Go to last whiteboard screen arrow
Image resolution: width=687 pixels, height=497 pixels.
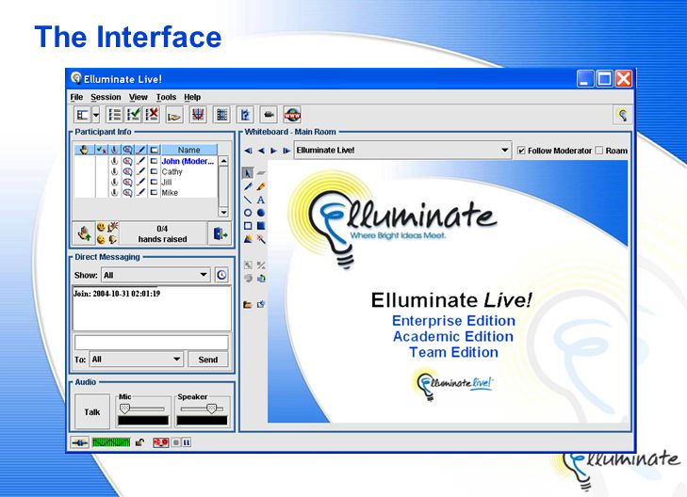click(286, 150)
